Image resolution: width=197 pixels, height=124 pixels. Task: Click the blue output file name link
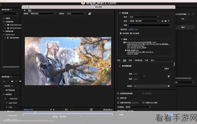click(133, 29)
